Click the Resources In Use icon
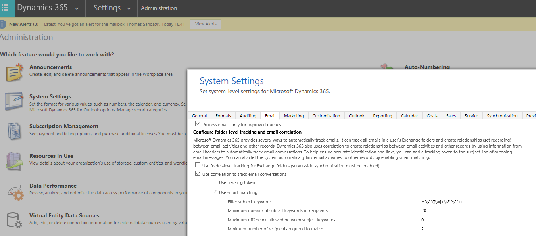Viewport: 536px width, 236px height. pyautogui.click(x=14, y=161)
